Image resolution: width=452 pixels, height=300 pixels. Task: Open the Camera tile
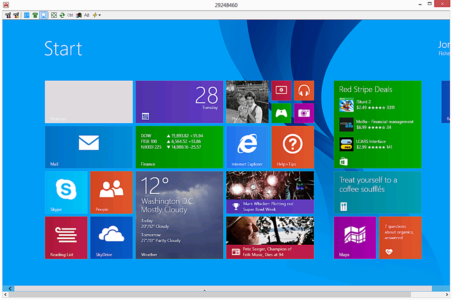(304, 113)
